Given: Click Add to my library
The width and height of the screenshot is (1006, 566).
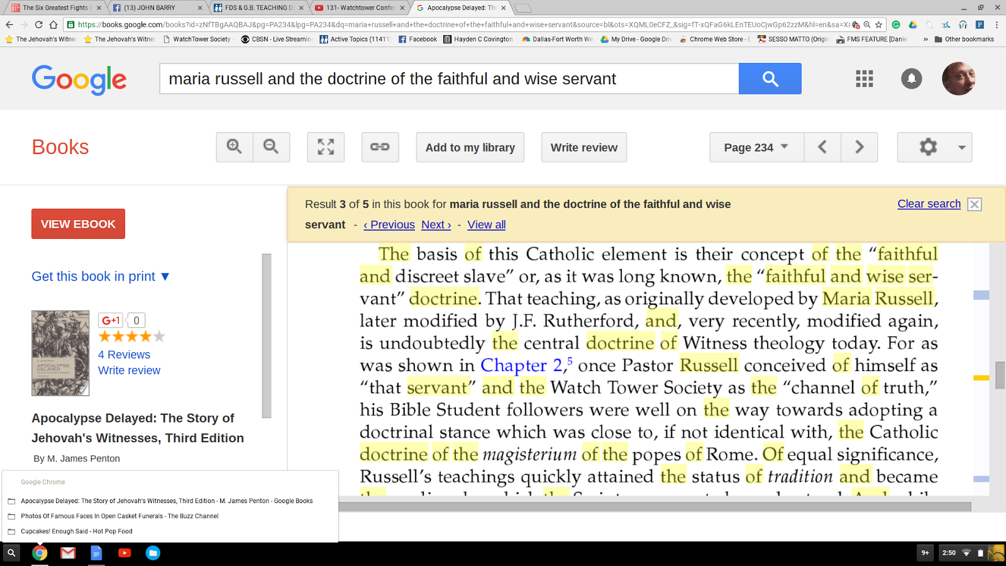Looking at the screenshot, I should coord(470,147).
